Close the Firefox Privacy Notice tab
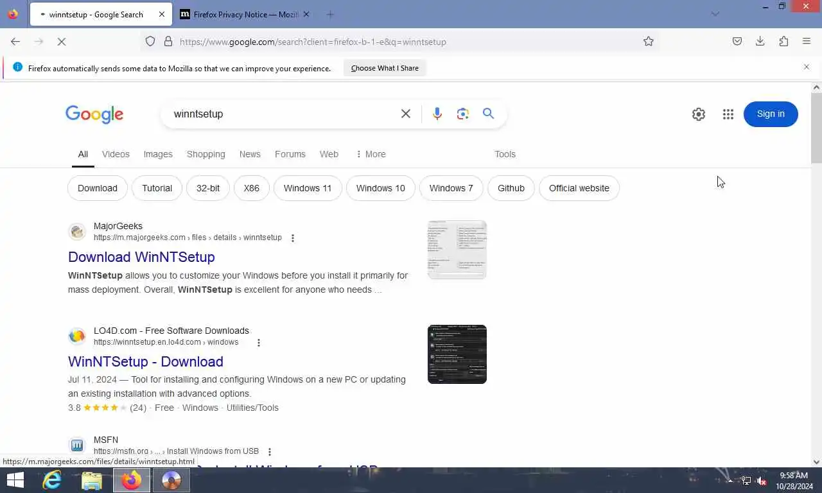Image resolution: width=822 pixels, height=493 pixels. [306, 14]
